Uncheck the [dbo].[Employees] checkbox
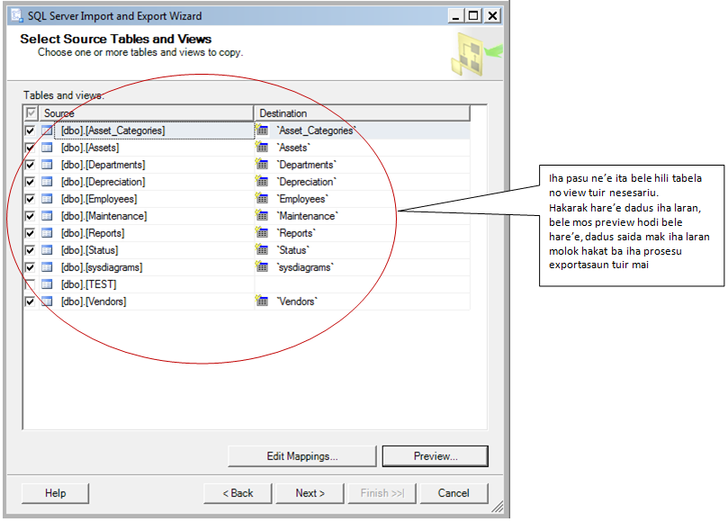The width and height of the screenshot is (728, 522). pyautogui.click(x=31, y=199)
